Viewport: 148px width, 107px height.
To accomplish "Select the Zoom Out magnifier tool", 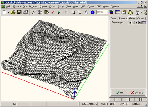I will coord(80,12).
